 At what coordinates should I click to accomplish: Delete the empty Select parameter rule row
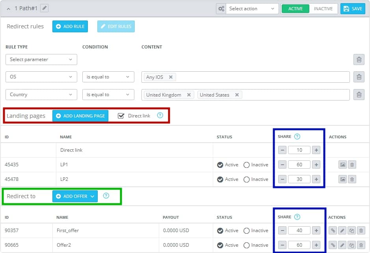click(359, 60)
